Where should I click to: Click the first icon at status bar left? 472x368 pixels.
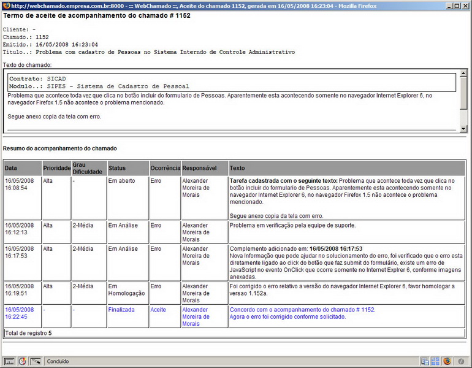coord(9,361)
